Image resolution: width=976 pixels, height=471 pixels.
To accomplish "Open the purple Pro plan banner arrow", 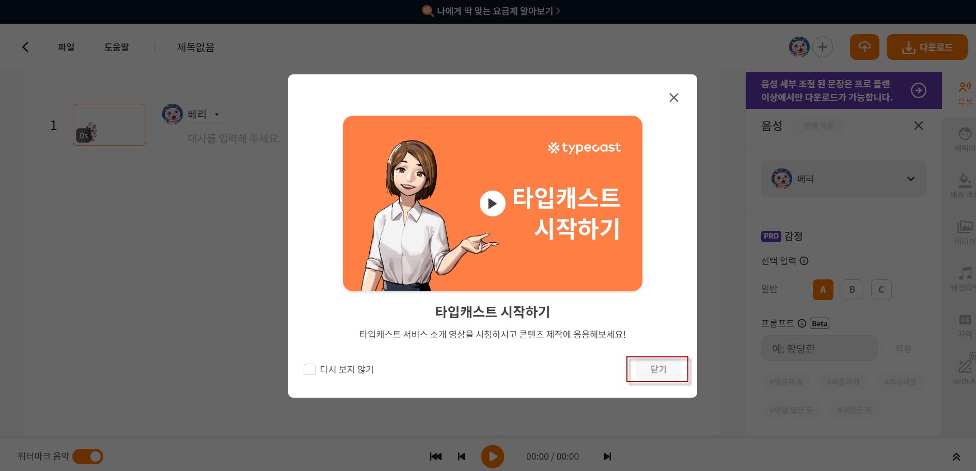I will [918, 90].
